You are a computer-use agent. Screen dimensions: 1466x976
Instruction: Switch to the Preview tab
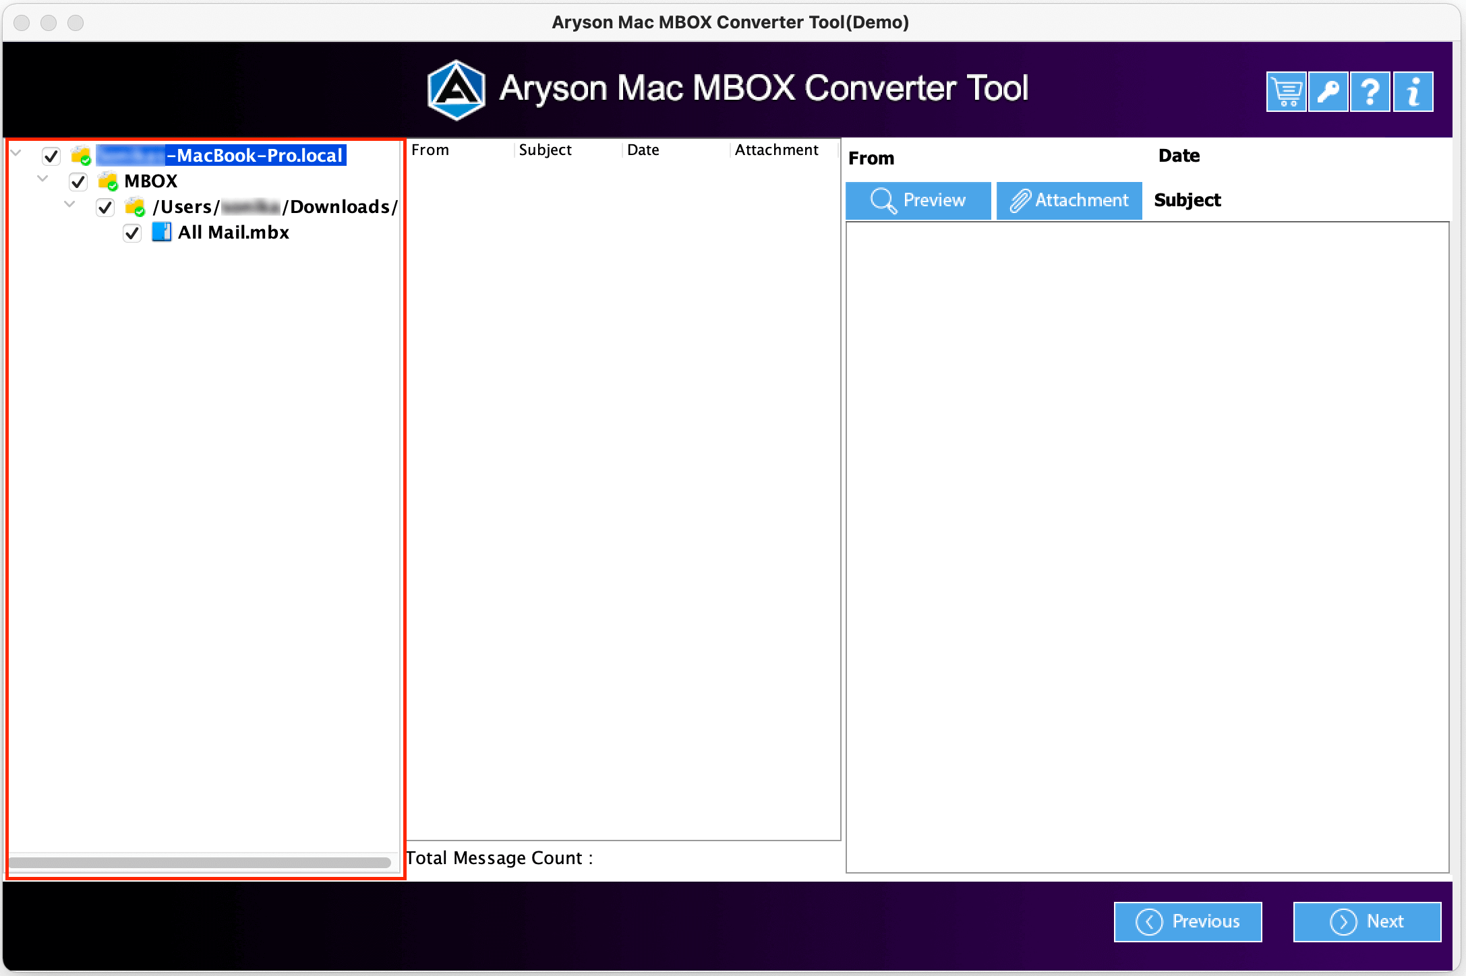(918, 200)
